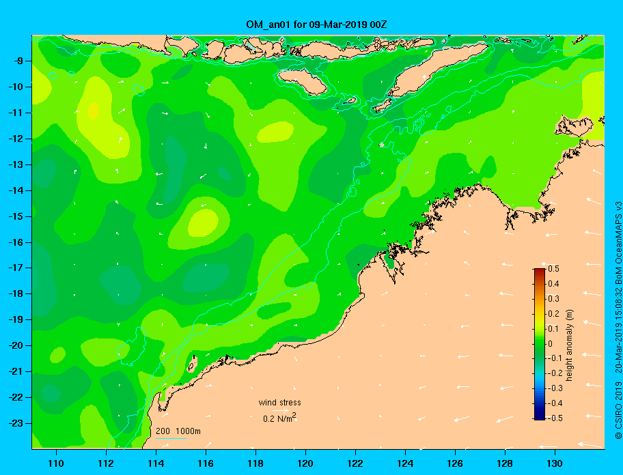Screen dimensions: 623x475
Task: Click the "-11" latitude axis label
Action: (x=15, y=113)
